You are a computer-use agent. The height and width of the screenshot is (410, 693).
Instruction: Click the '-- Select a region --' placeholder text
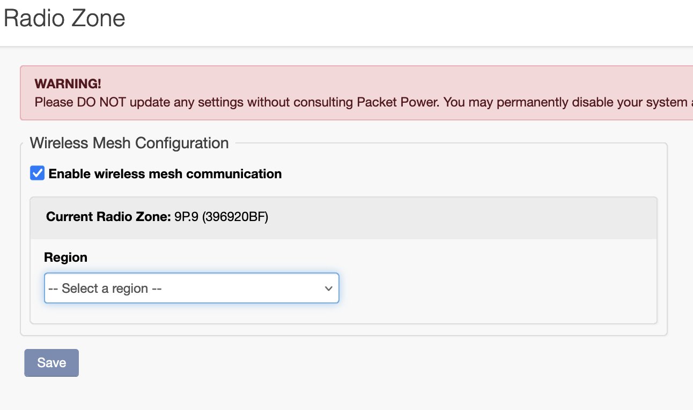(105, 288)
